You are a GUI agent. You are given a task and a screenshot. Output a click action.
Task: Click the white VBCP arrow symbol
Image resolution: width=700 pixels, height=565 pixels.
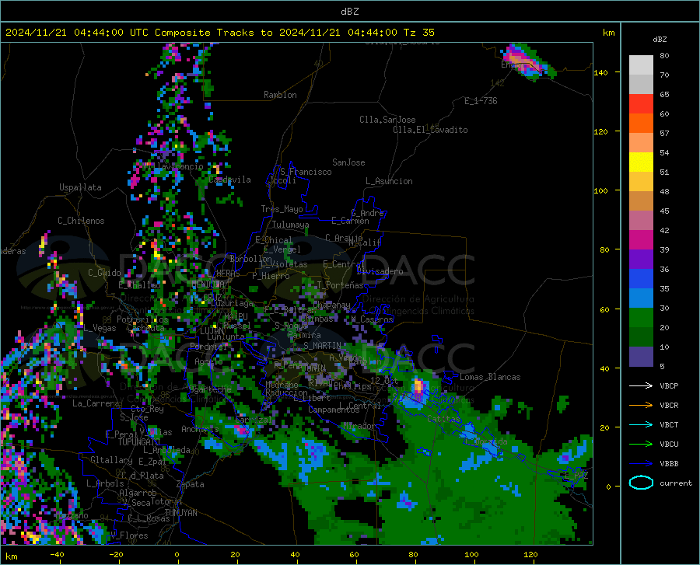point(641,385)
